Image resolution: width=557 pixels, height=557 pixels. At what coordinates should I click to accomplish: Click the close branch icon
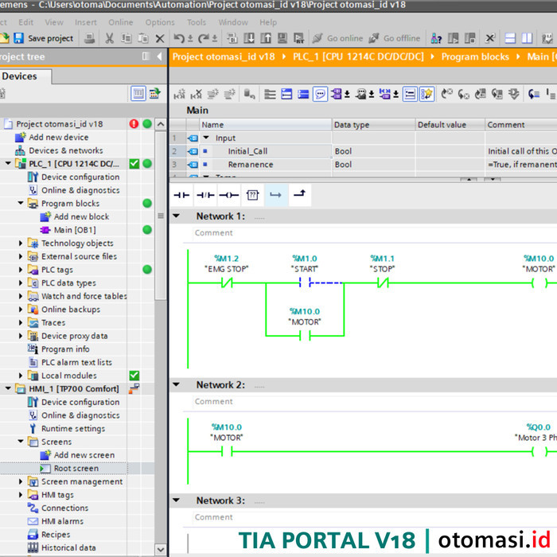pyautogui.click(x=299, y=194)
